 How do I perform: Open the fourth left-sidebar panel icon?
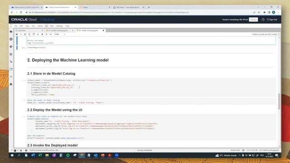point(11,54)
